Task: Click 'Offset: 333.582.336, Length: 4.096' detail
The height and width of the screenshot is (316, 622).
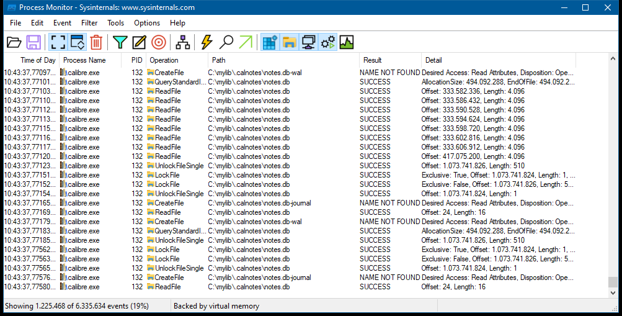Action: pos(473,91)
